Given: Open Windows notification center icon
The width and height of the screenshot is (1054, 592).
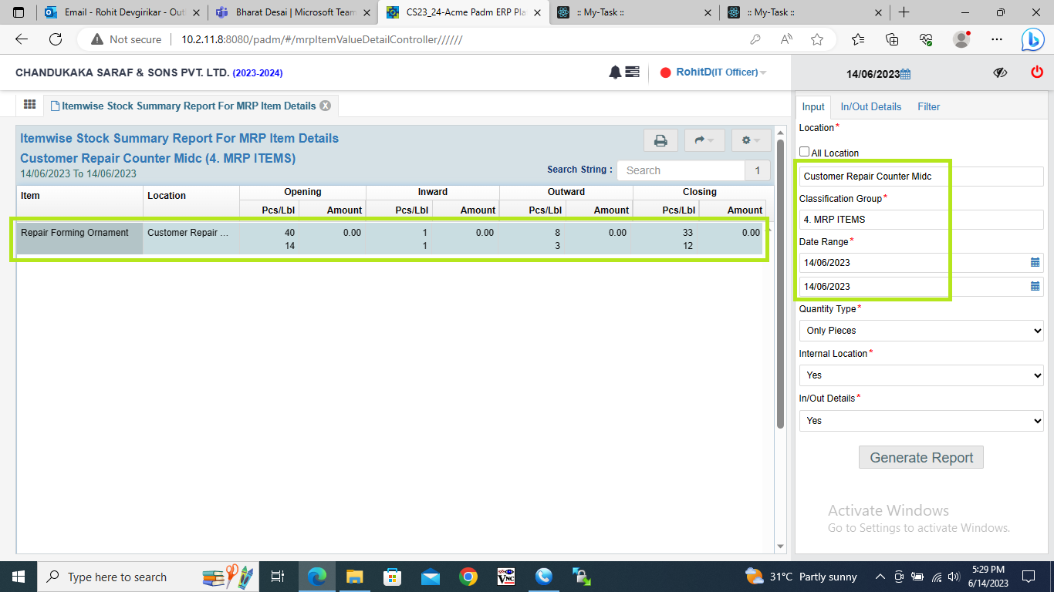Looking at the screenshot, I should coord(1028,577).
